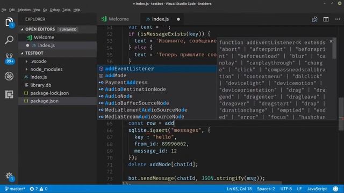The width and height of the screenshot is (344, 193).
Task: Open the Go menu
Action: [45, 10]
